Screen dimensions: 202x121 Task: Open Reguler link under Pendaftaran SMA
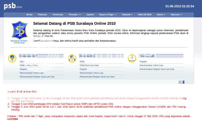(83, 69)
